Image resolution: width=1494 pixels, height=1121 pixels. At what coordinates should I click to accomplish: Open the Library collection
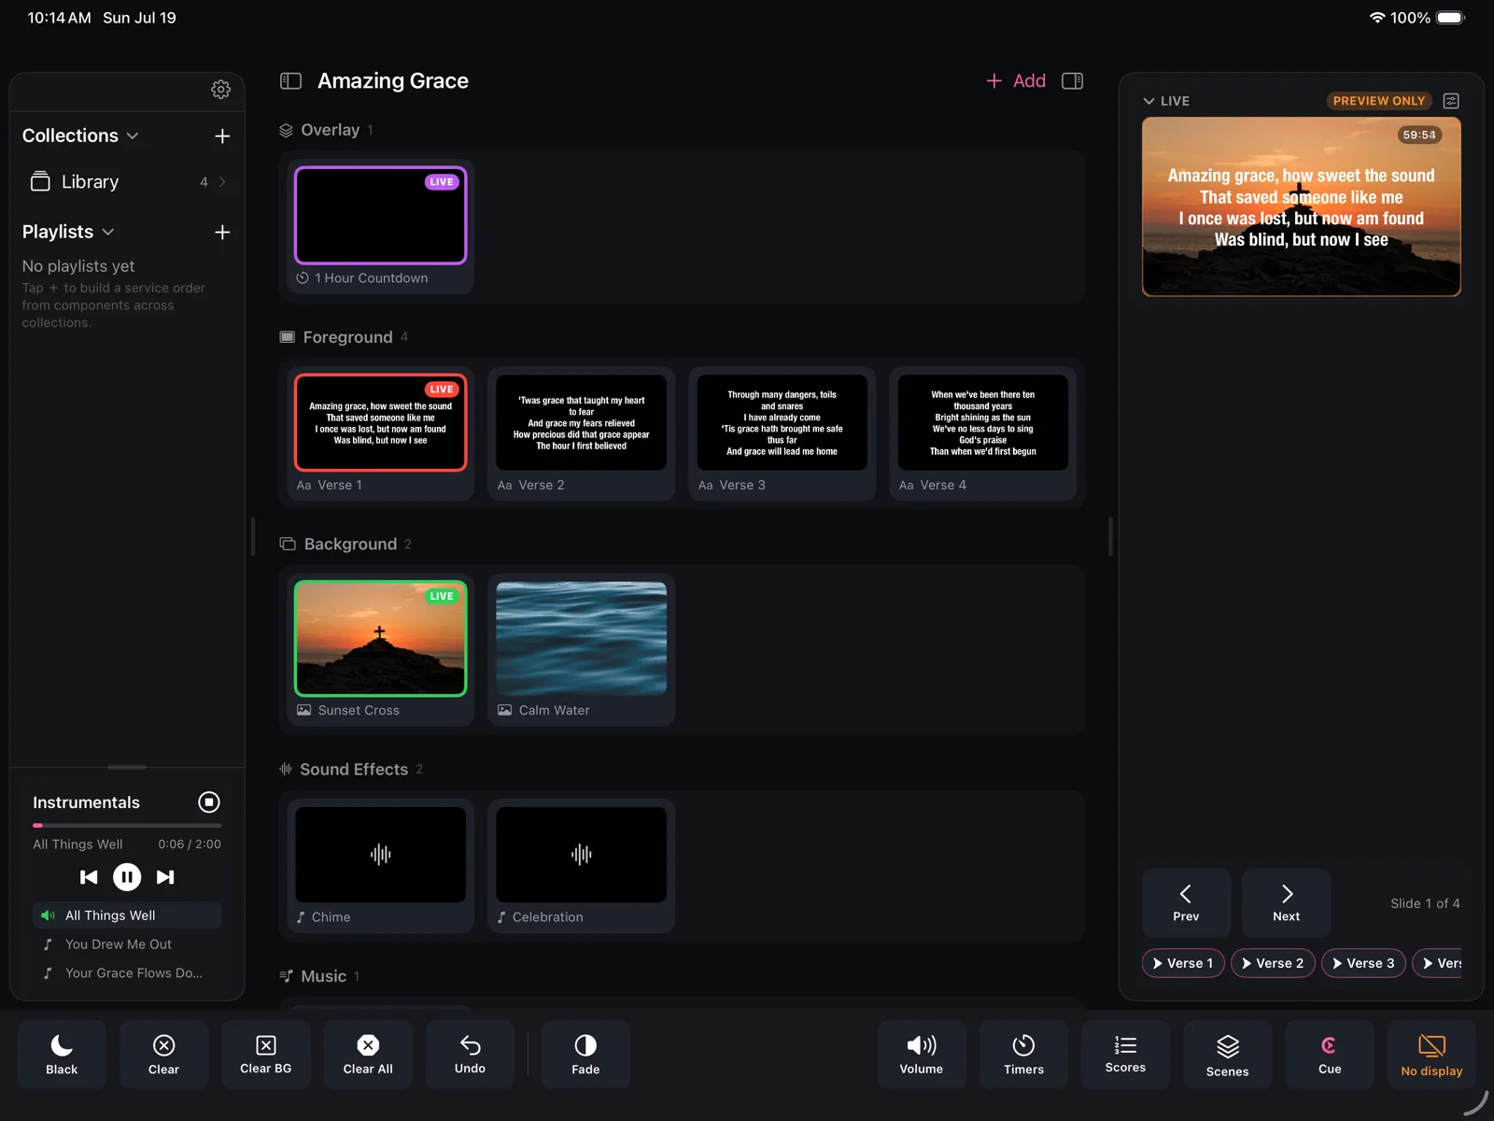(127, 182)
